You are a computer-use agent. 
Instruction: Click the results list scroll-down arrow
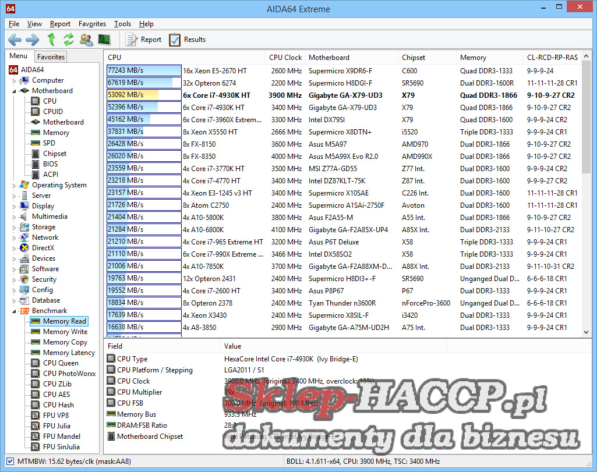click(x=586, y=332)
